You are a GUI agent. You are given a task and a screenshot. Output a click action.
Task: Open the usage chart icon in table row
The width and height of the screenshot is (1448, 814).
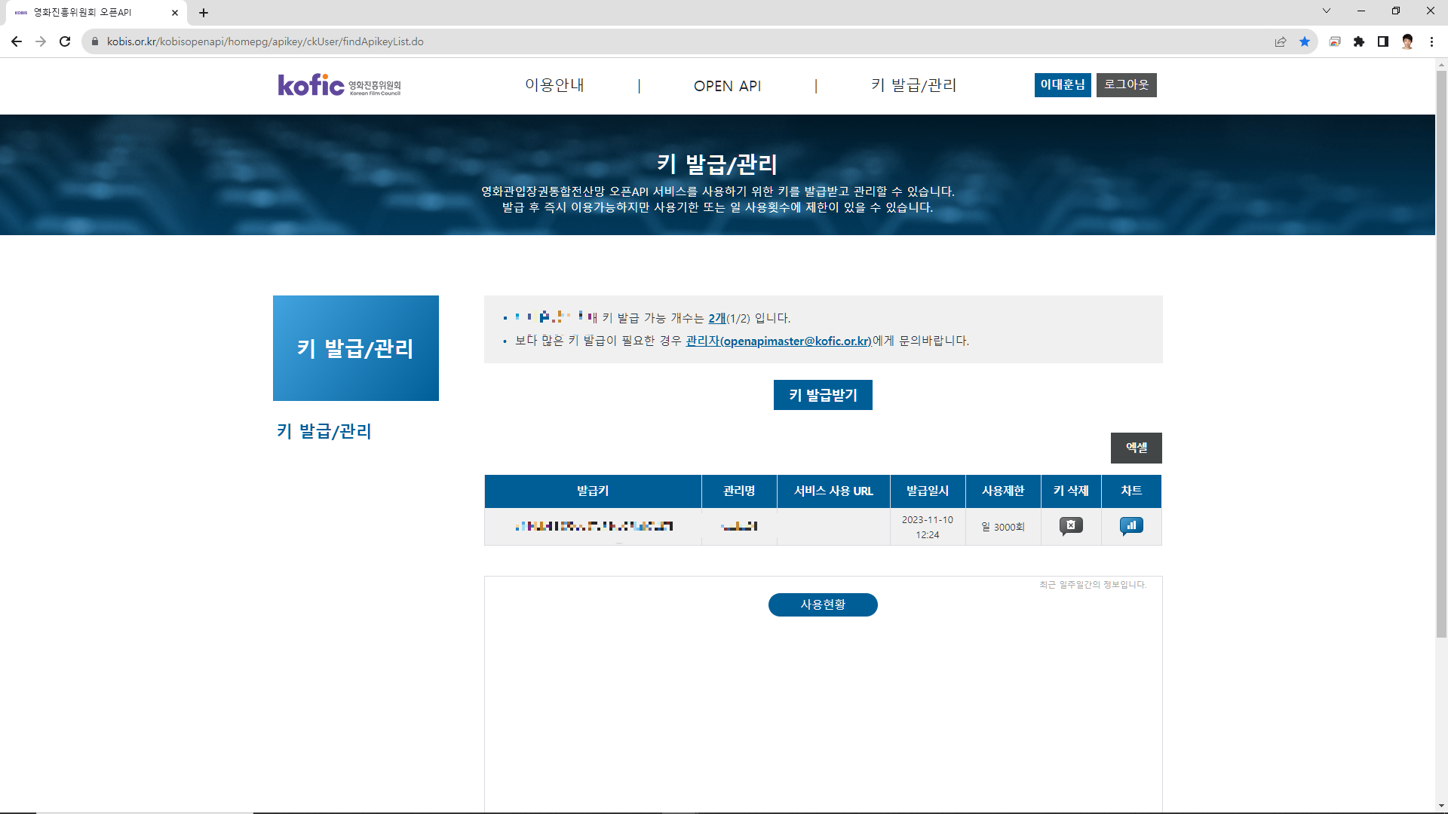pos(1131,526)
